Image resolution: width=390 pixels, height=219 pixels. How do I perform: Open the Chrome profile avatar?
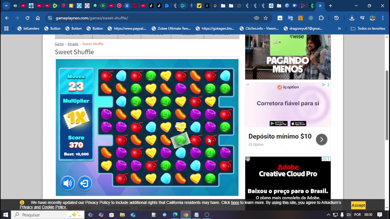point(372,18)
